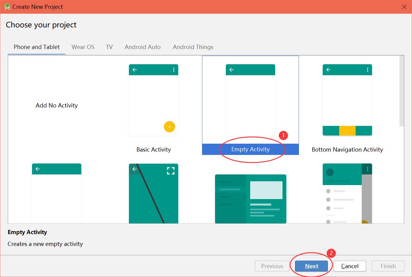This screenshot has height=277, width=412.
Task: Click the 'Creates a new empty activity' description
Action: point(45,244)
